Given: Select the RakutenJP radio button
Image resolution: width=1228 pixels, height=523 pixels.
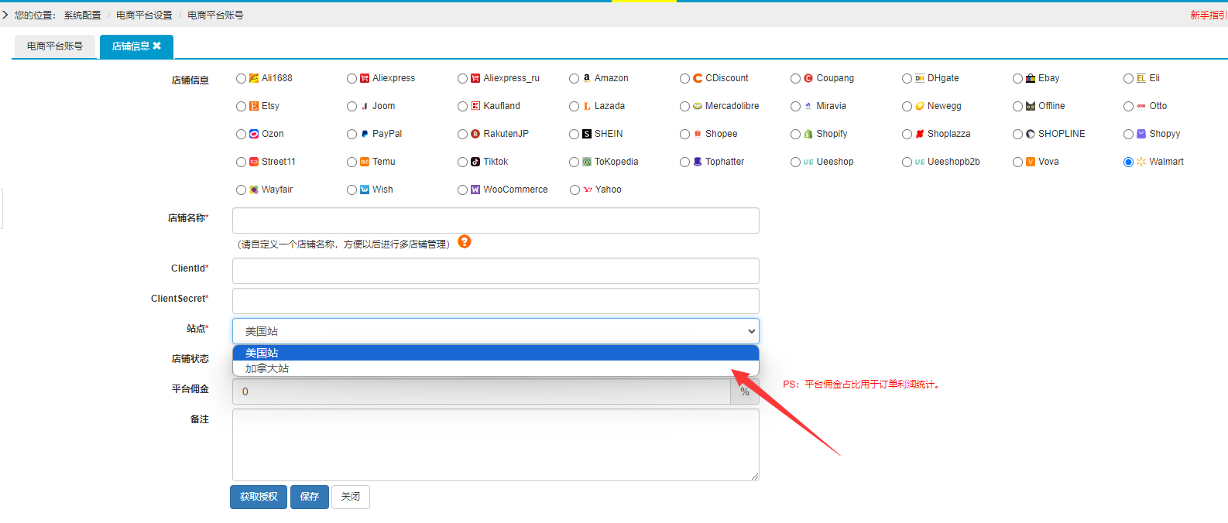Looking at the screenshot, I should point(463,134).
